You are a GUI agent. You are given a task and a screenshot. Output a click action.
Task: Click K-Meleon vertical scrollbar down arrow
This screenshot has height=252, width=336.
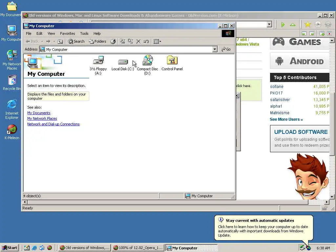coord(332,197)
